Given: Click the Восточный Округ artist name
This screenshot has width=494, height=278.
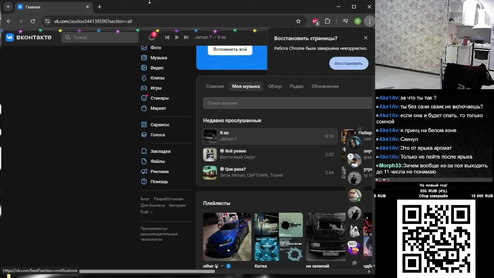Looking at the screenshot, I should coord(238,157).
